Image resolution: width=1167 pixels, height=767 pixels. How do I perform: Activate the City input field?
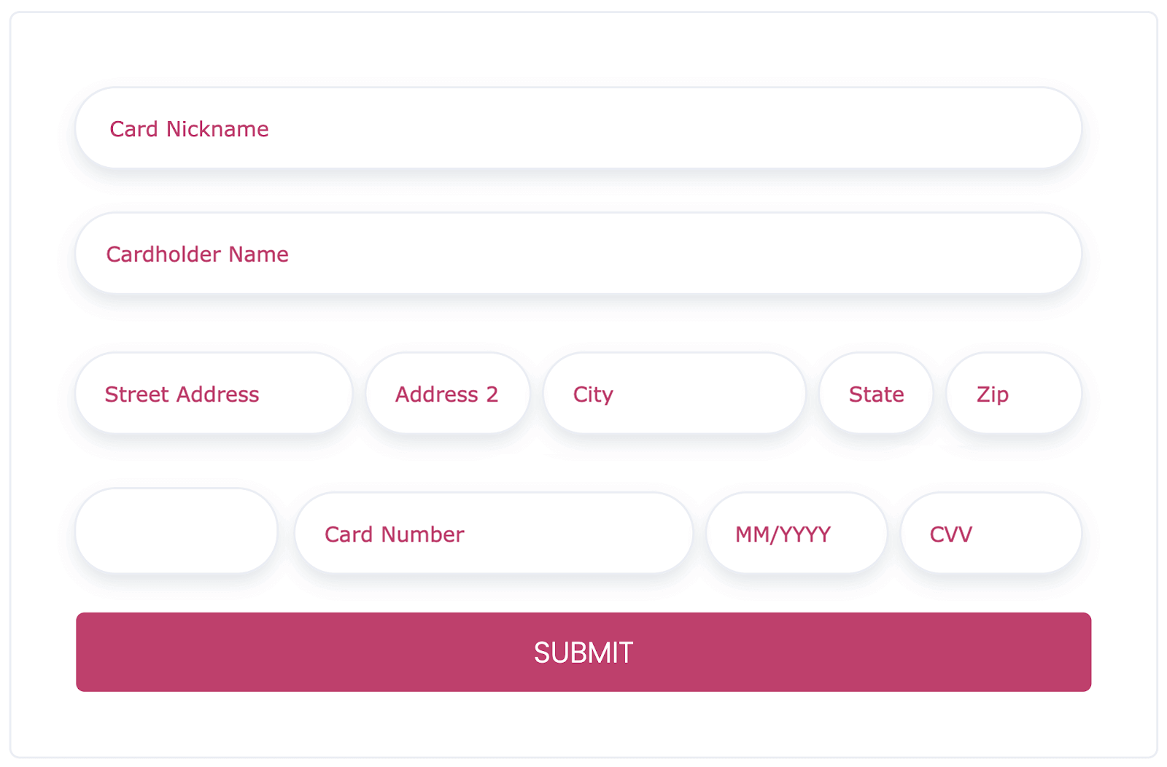[x=675, y=394]
